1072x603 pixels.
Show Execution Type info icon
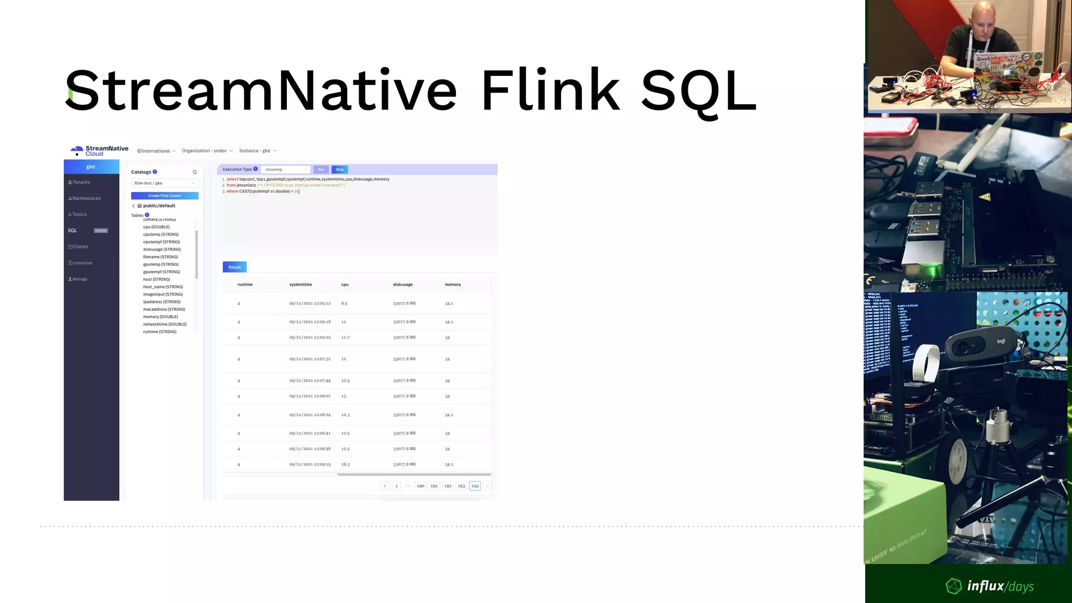[x=255, y=169]
